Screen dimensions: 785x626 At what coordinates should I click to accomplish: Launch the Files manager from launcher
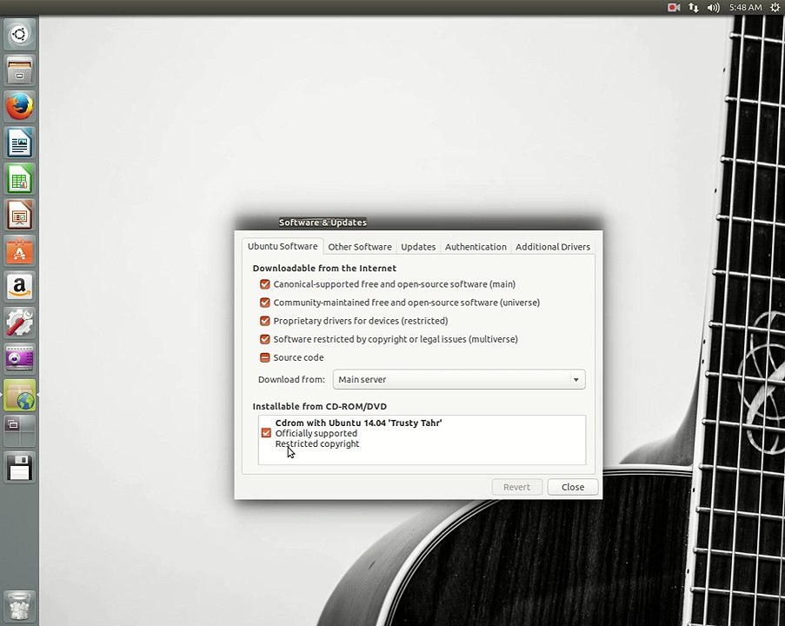19,70
